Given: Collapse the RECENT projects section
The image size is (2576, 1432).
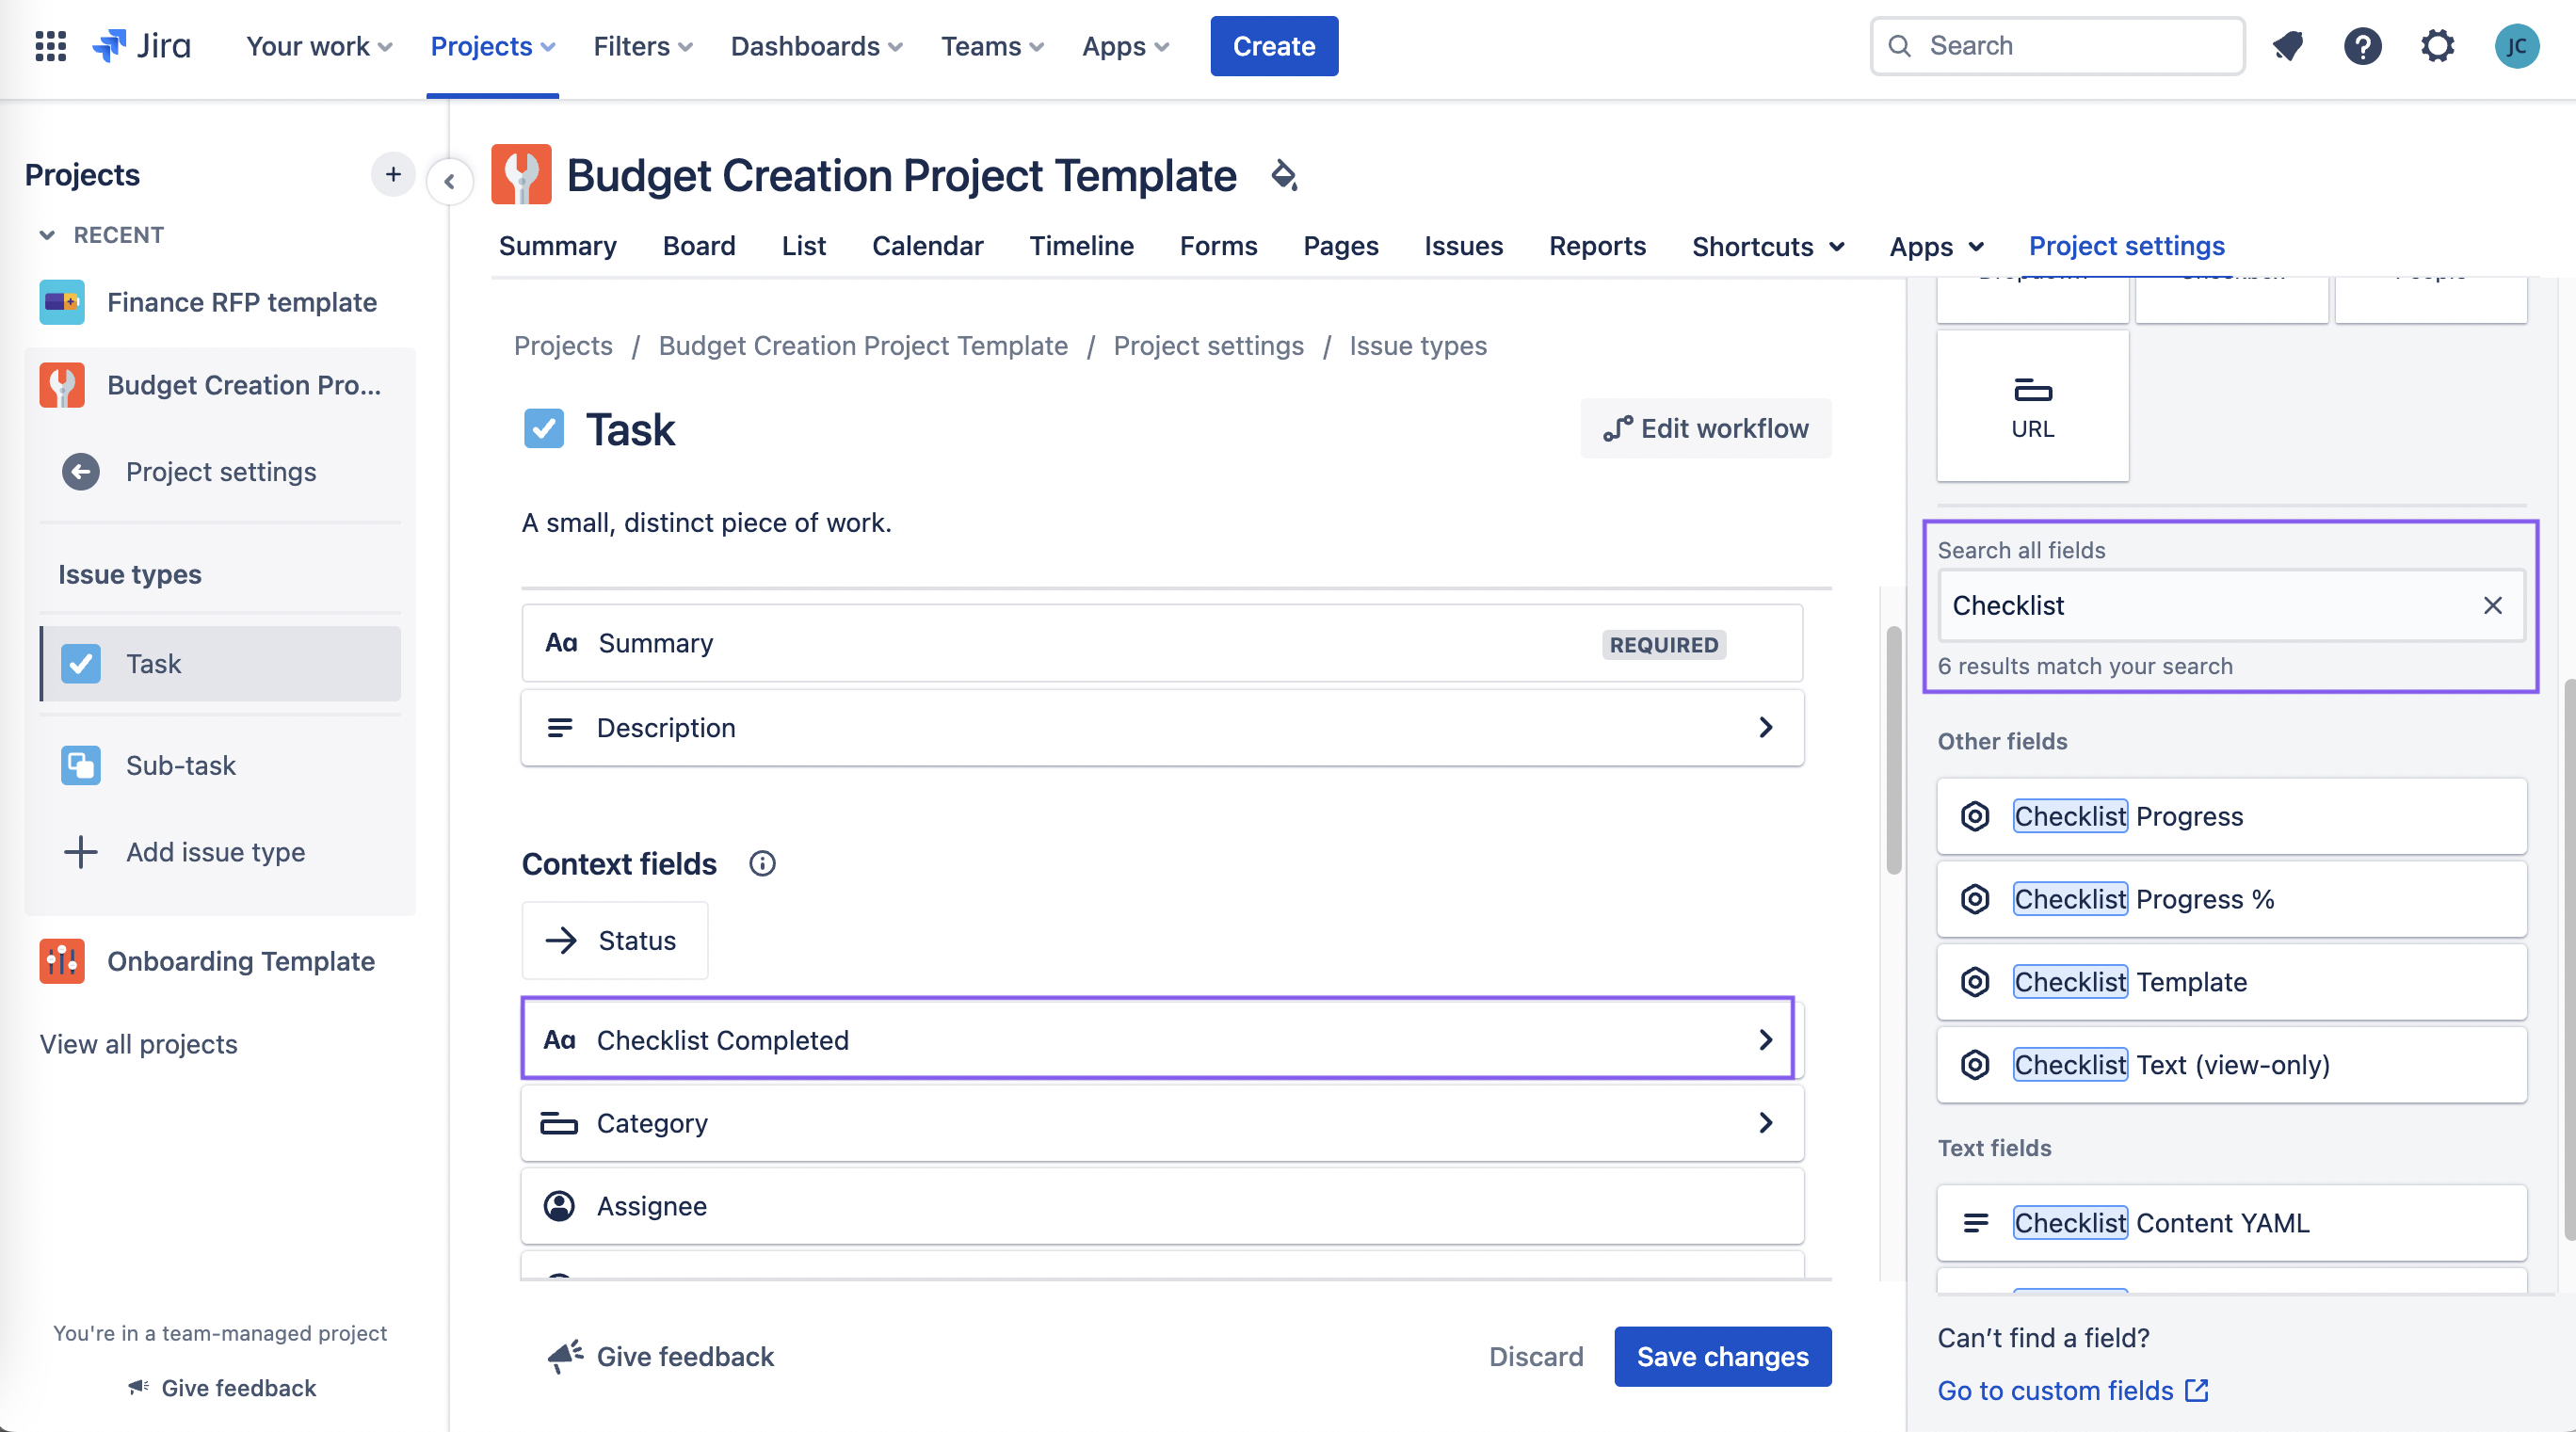Looking at the screenshot, I should (x=47, y=235).
